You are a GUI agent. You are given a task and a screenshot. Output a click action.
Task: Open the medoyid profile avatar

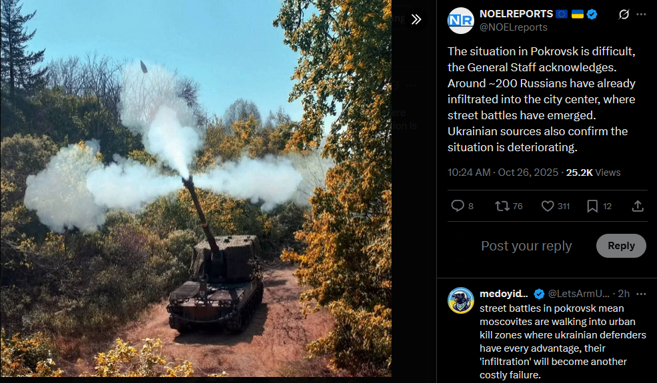pyautogui.click(x=460, y=300)
